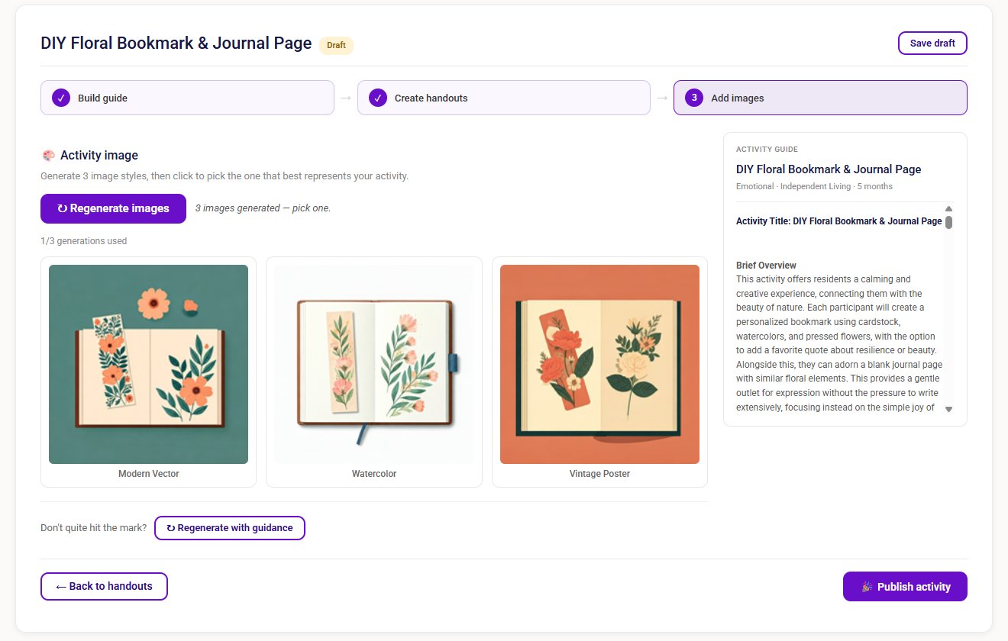
Task: Click the Publish activity button
Action: (x=905, y=586)
